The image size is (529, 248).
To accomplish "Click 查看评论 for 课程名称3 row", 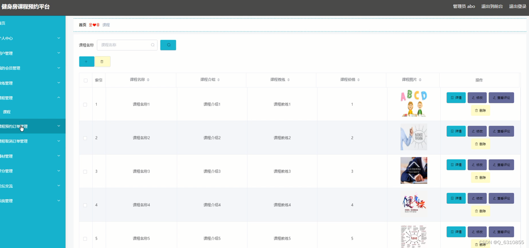I will pyautogui.click(x=501, y=165).
